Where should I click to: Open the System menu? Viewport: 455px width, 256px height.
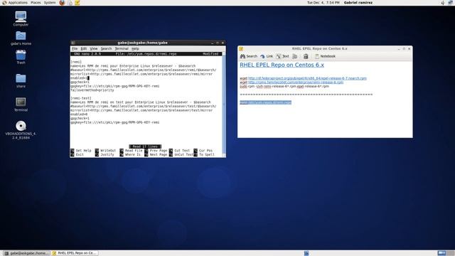[50, 3]
